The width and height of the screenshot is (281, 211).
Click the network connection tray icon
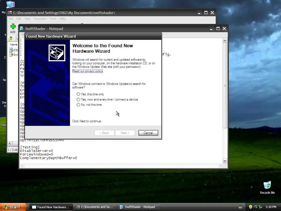click(x=255, y=207)
